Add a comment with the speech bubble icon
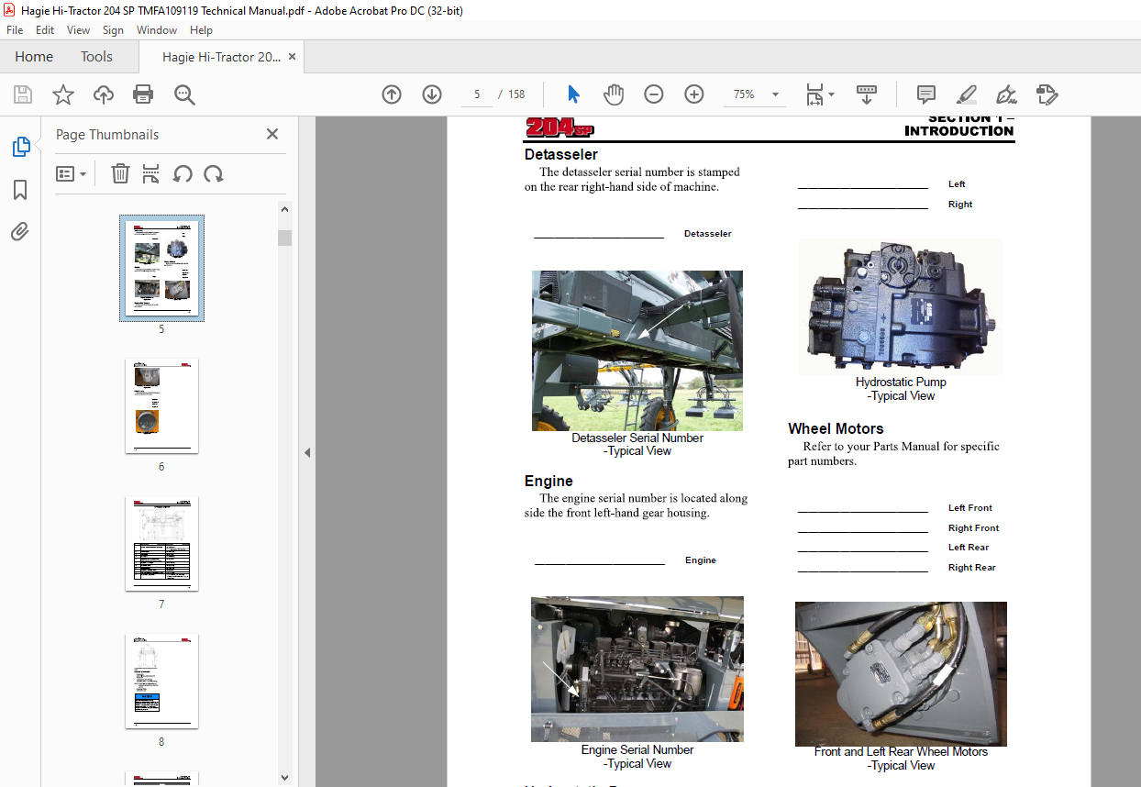Screen dimensions: 1141x787 pyautogui.click(x=926, y=94)
